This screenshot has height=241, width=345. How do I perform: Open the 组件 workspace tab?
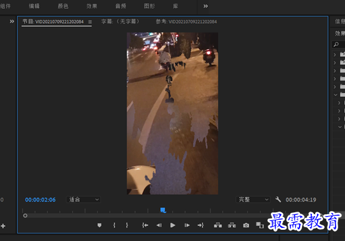(x=6, y=6)
